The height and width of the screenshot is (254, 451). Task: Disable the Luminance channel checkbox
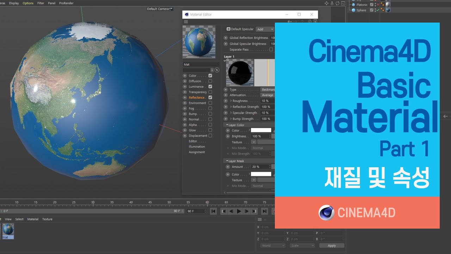pyautogui.click(x=210, y=86)
